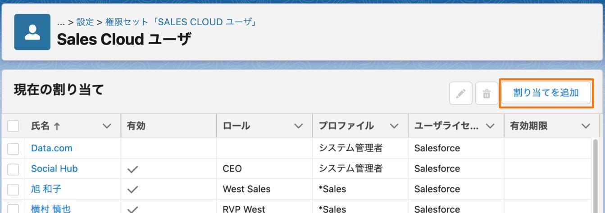605x213 pixels.
Task: Open the 氏名 column dropdown chevron
Action: [107, 127]
